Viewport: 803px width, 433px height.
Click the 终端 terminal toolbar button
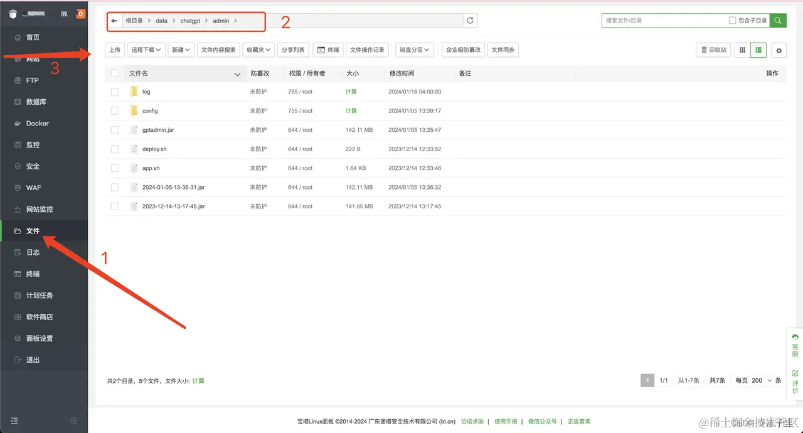328,50
